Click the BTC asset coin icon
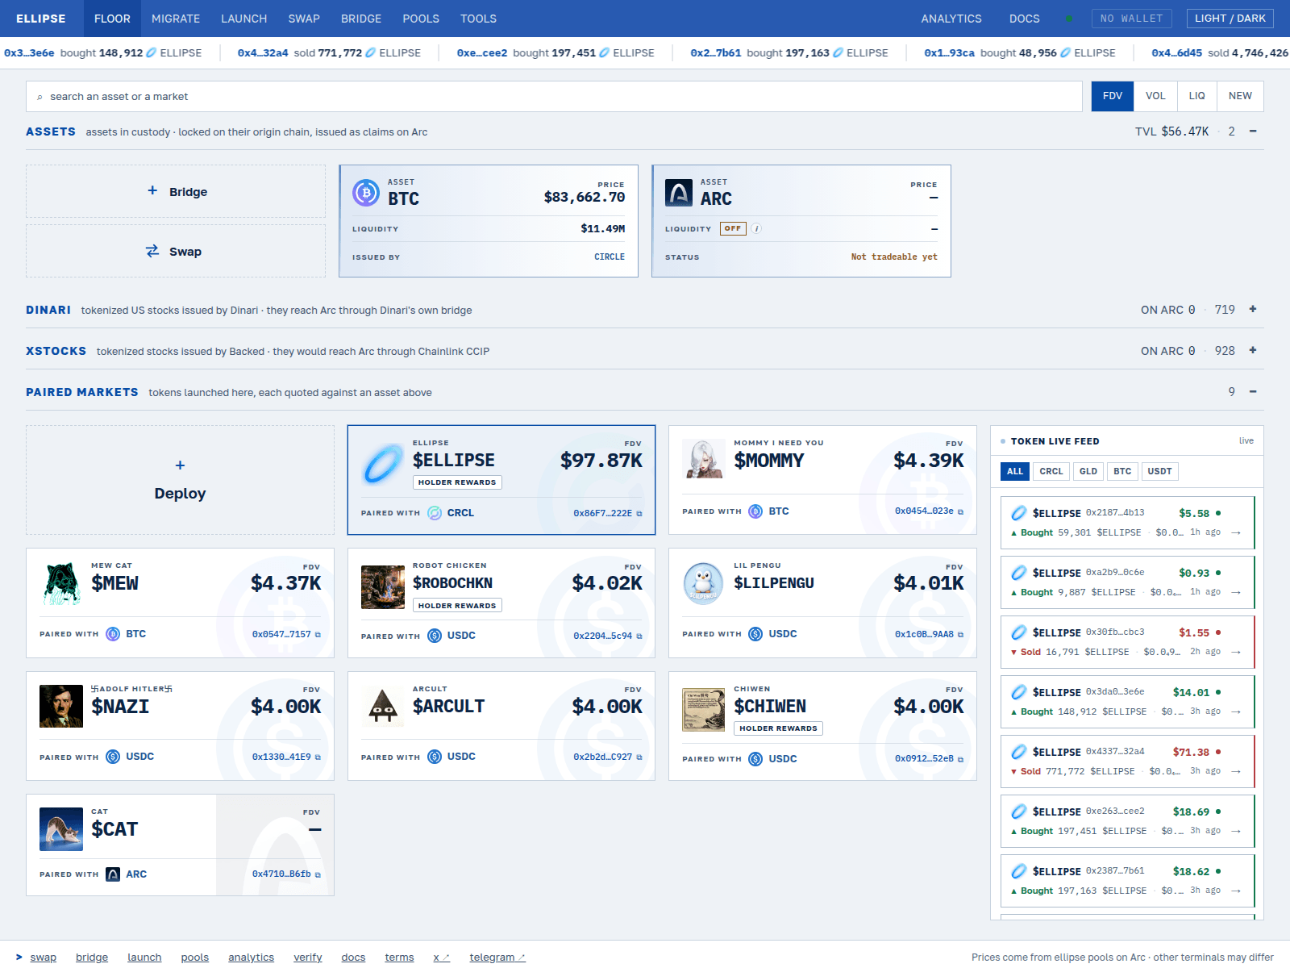 (x=366, y=193)
